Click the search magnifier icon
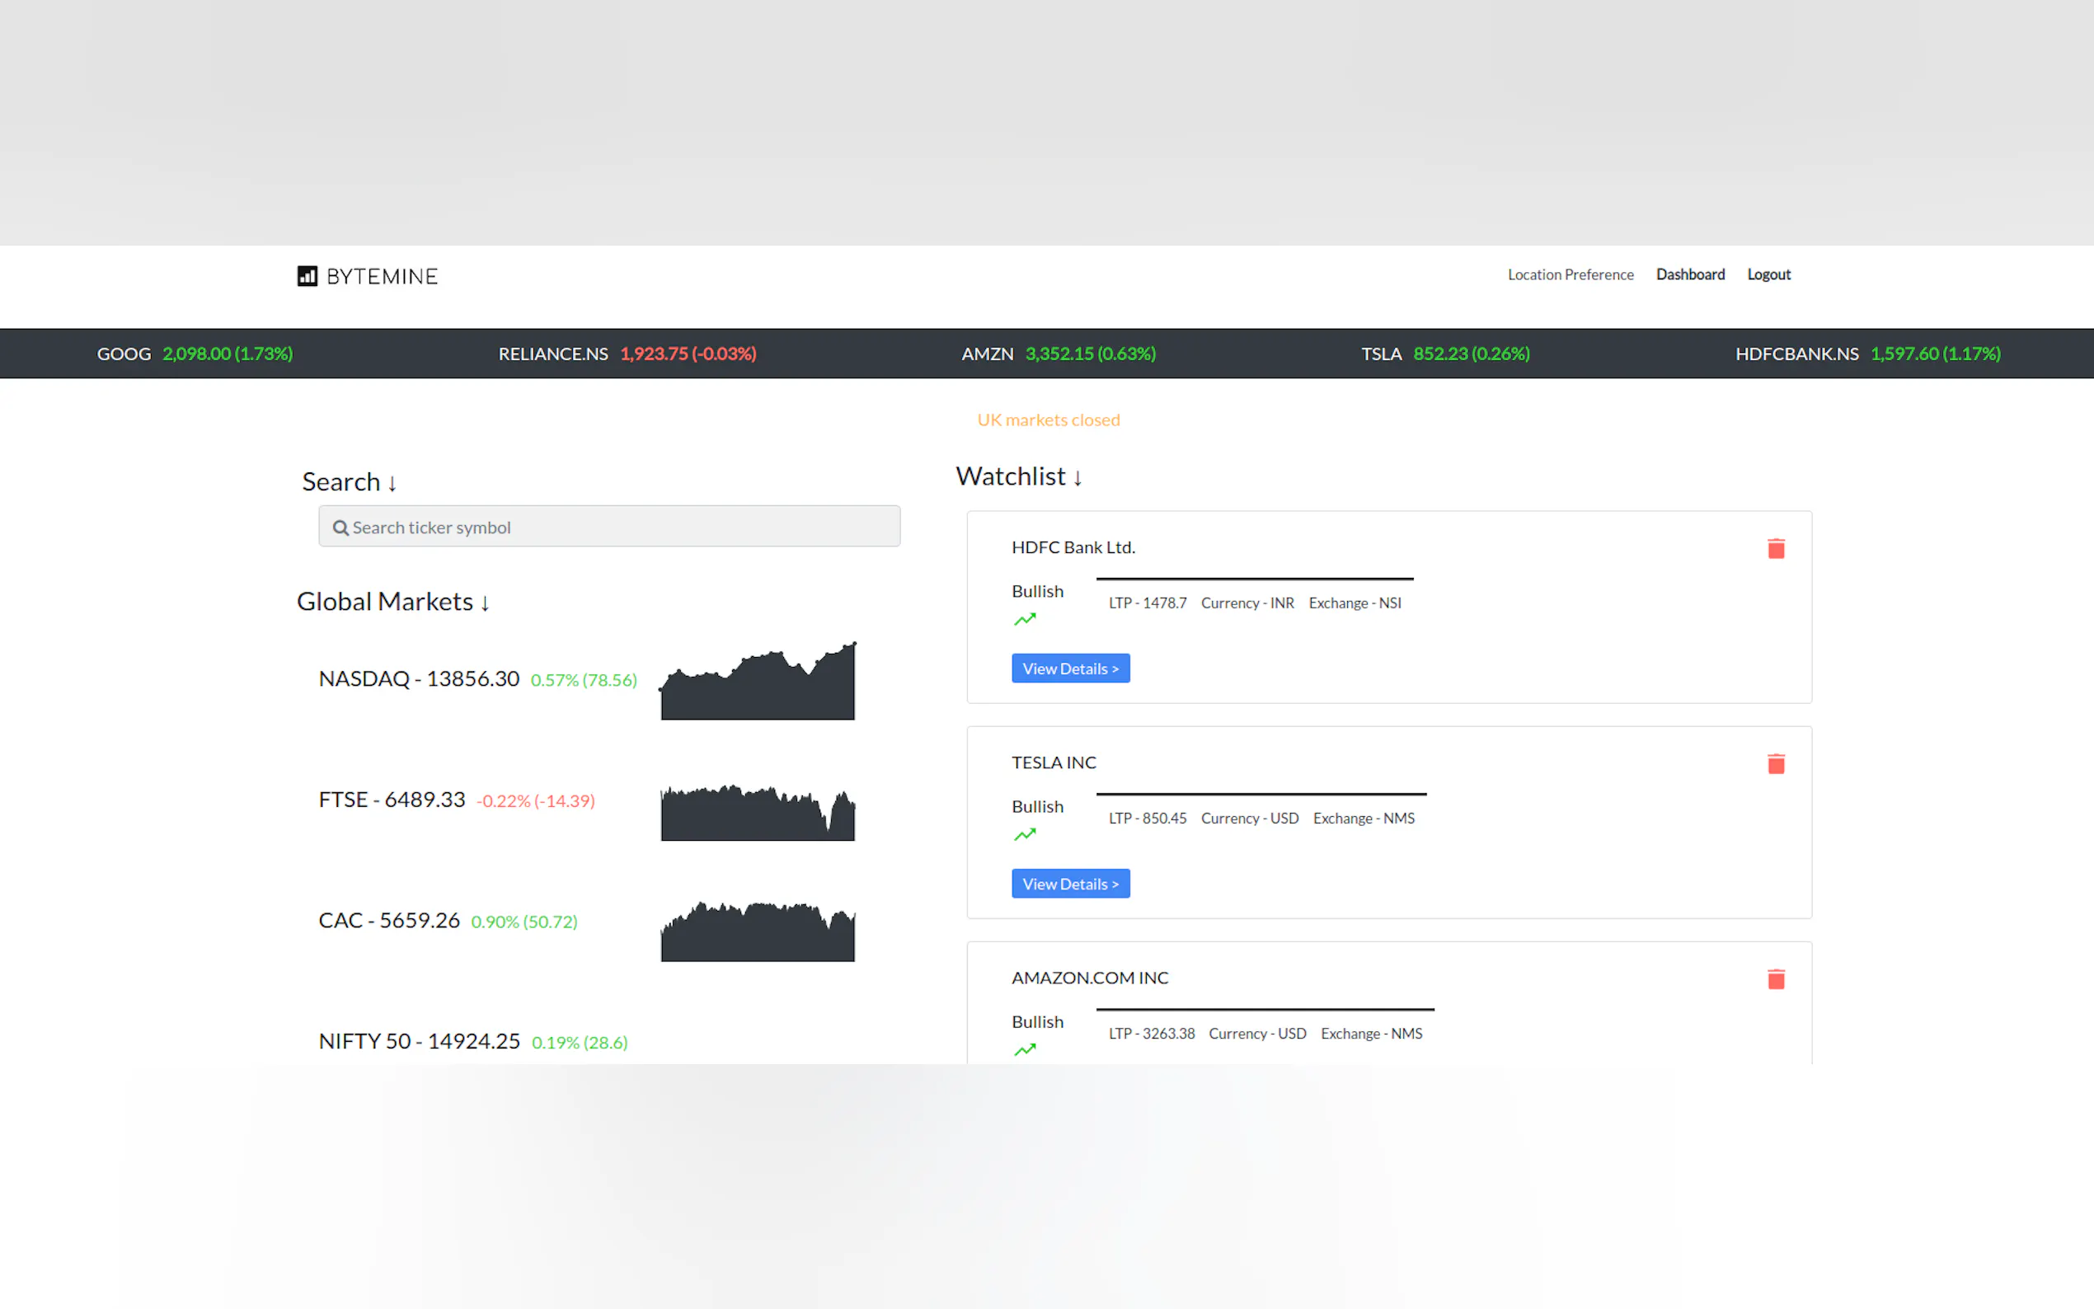This screenshot has height=1309, width=2094. 340,528
